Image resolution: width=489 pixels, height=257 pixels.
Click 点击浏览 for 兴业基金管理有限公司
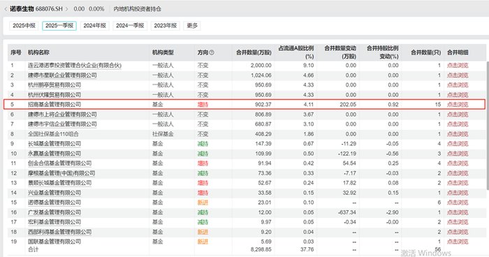click(458, 193)
